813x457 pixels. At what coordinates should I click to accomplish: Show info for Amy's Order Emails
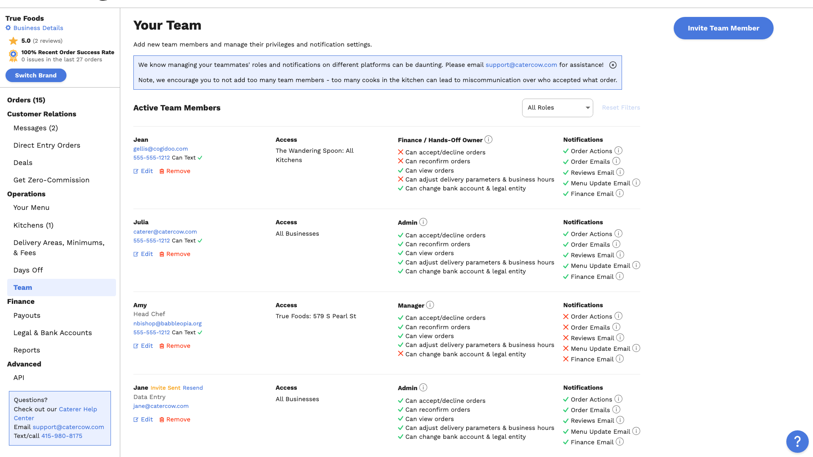click(x=616, y=327)
